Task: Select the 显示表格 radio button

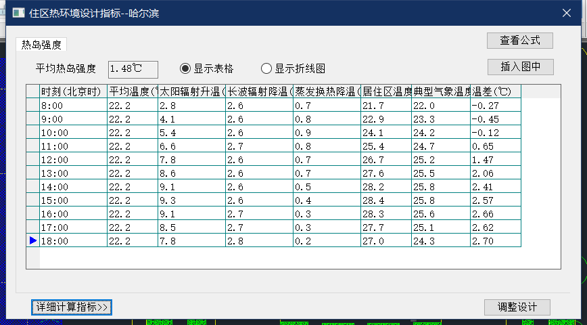Action: coord(186,68)
